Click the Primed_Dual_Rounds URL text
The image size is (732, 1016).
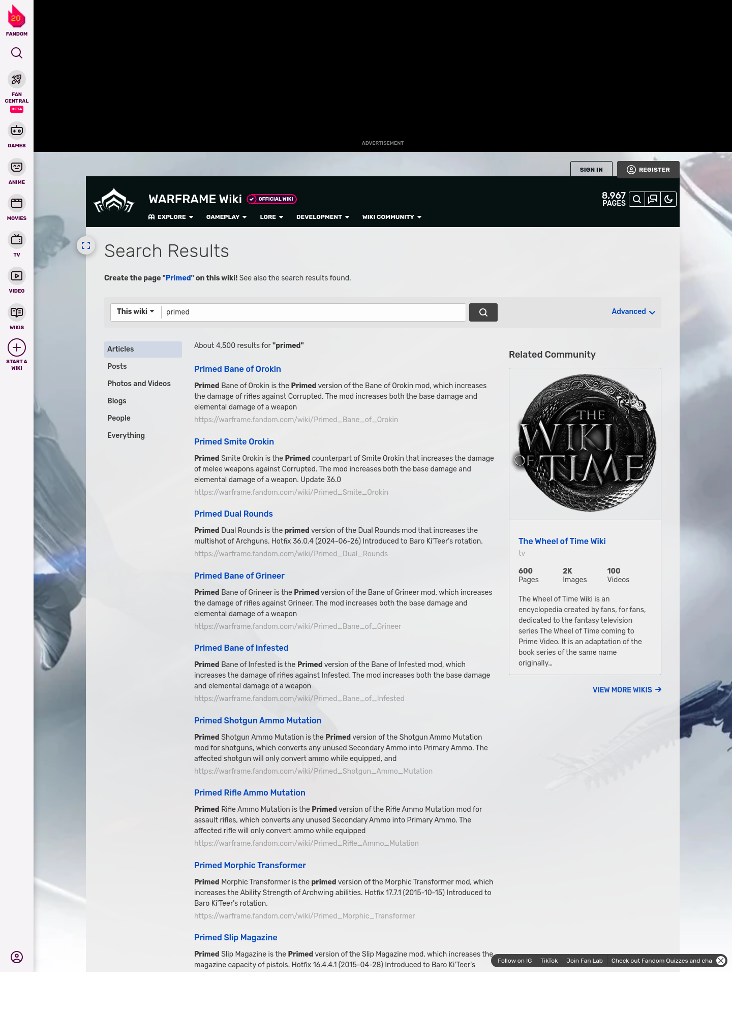pos(291,554)
